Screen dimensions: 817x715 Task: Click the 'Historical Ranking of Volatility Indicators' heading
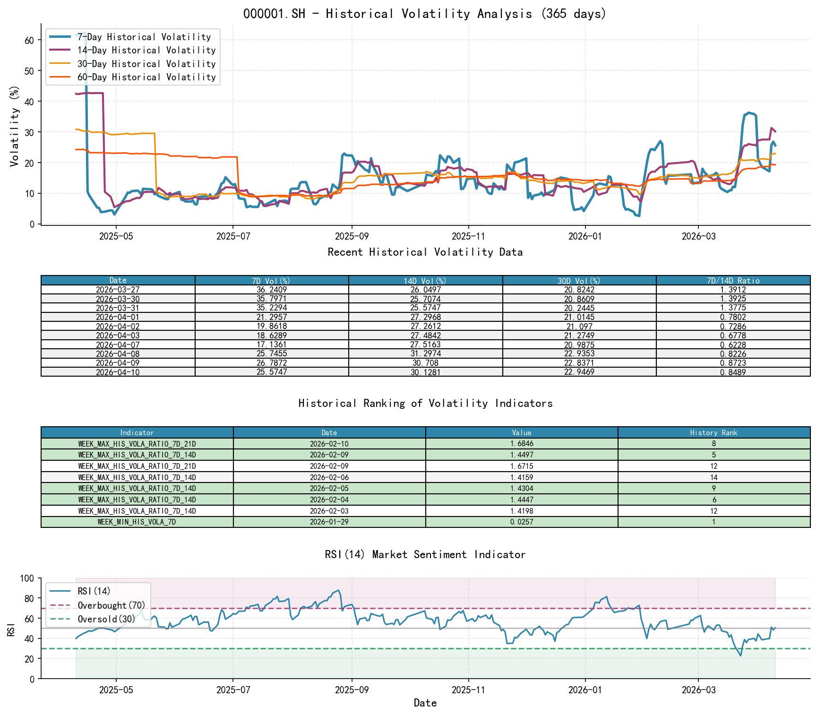[425, 403]
